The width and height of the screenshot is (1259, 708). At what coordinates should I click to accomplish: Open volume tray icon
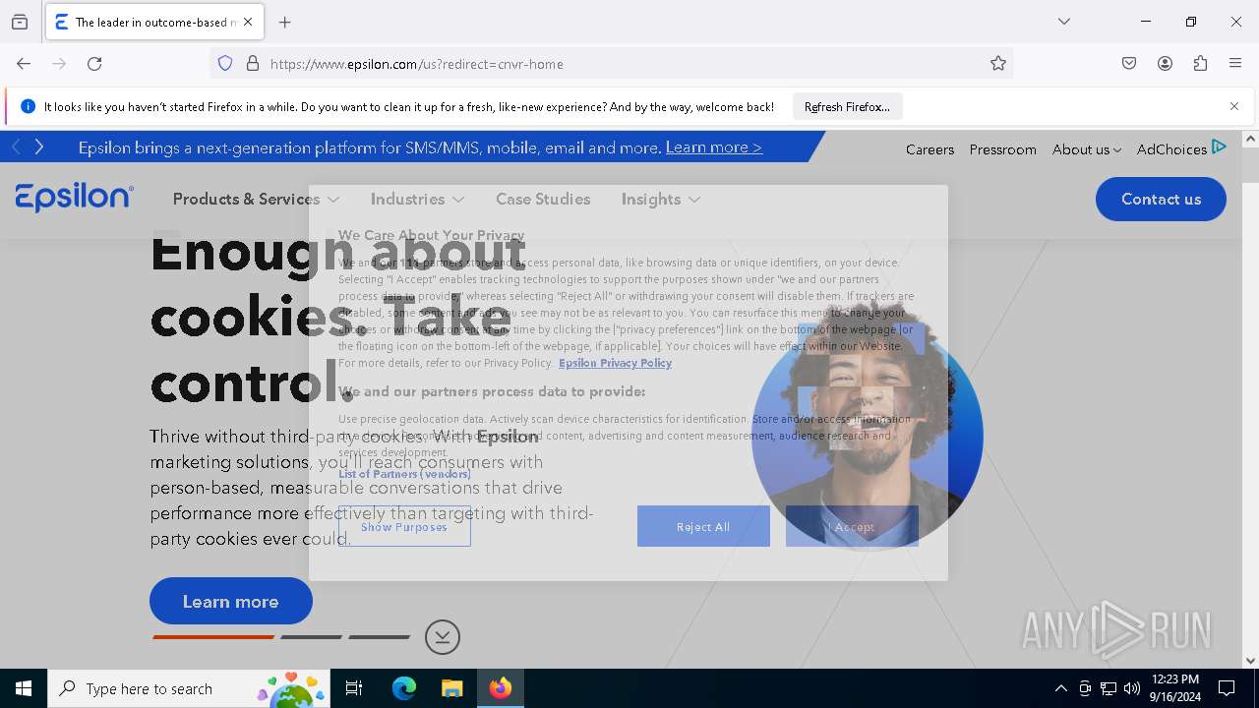coord(1132,688)
